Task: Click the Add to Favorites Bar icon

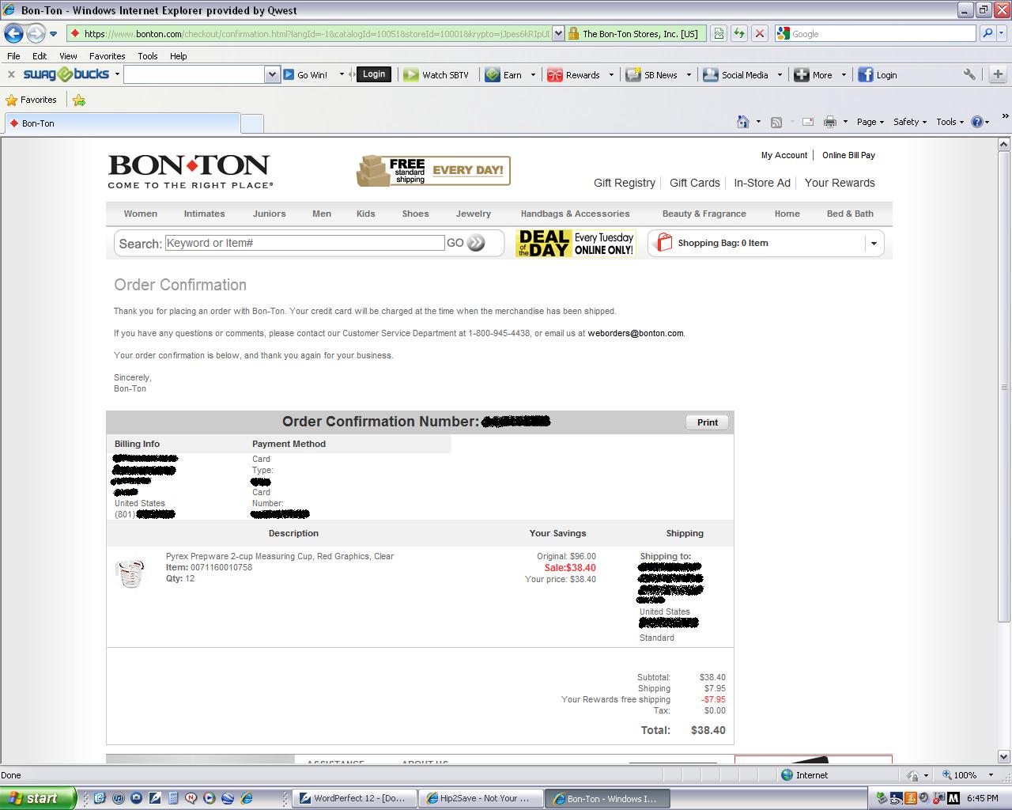Action: 79,100
